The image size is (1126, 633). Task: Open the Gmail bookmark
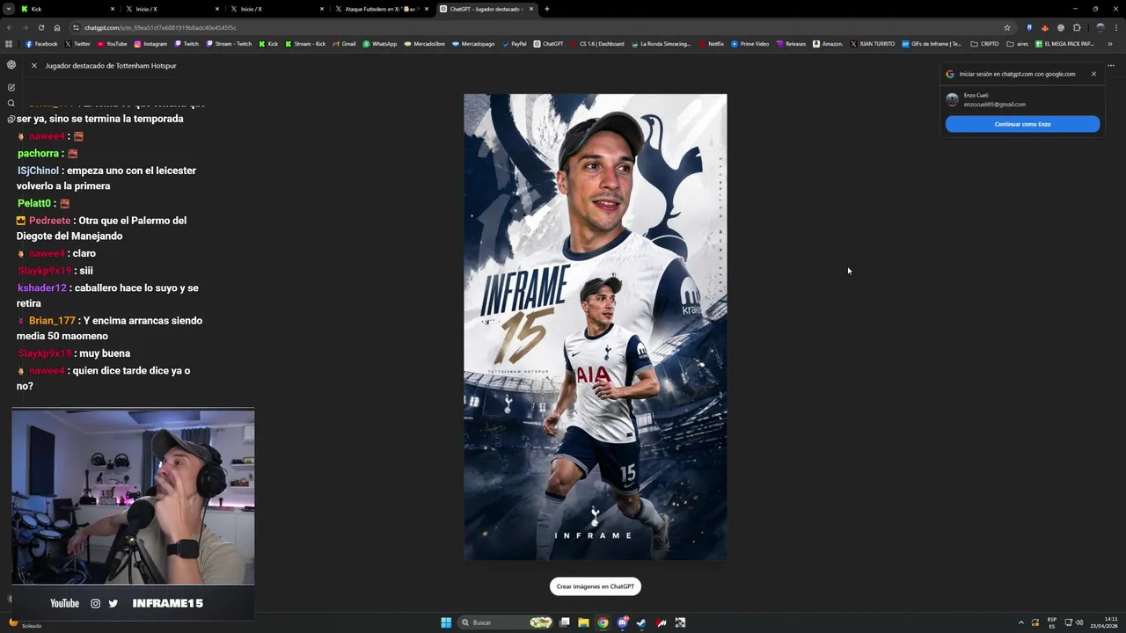point(344,44)
